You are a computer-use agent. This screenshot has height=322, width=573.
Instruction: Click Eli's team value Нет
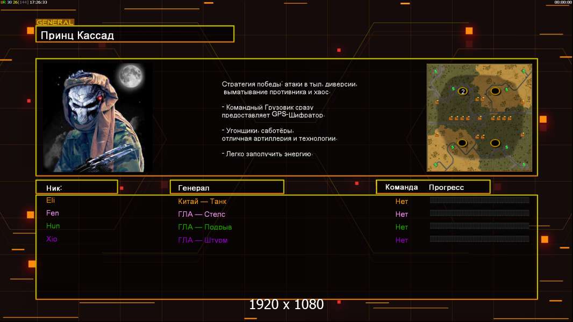tap(402, 201)
